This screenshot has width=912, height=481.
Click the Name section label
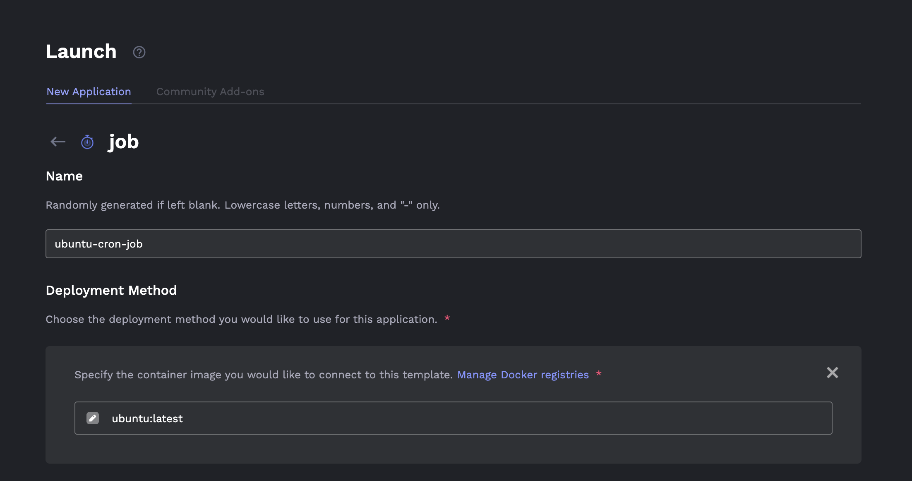[x=64, y=176]
